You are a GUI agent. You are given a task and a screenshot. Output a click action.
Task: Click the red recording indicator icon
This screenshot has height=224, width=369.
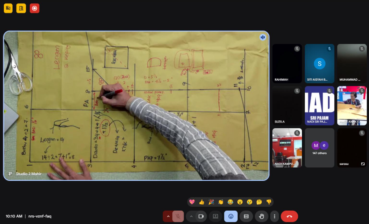click(x=35, y=8)
